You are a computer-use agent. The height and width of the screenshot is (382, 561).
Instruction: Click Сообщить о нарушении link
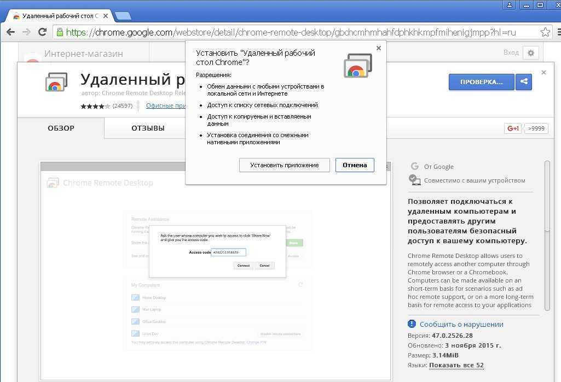tap(461, 324)
